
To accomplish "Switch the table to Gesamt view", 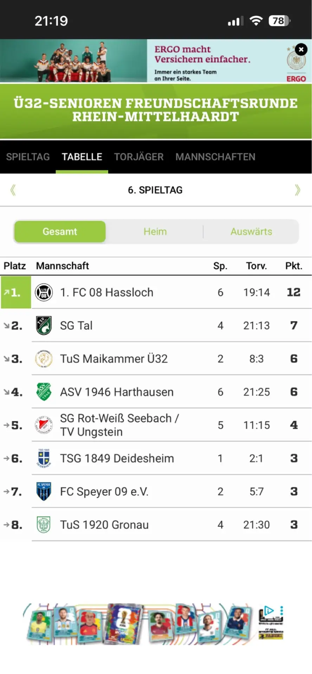I will tap(60, 232).
